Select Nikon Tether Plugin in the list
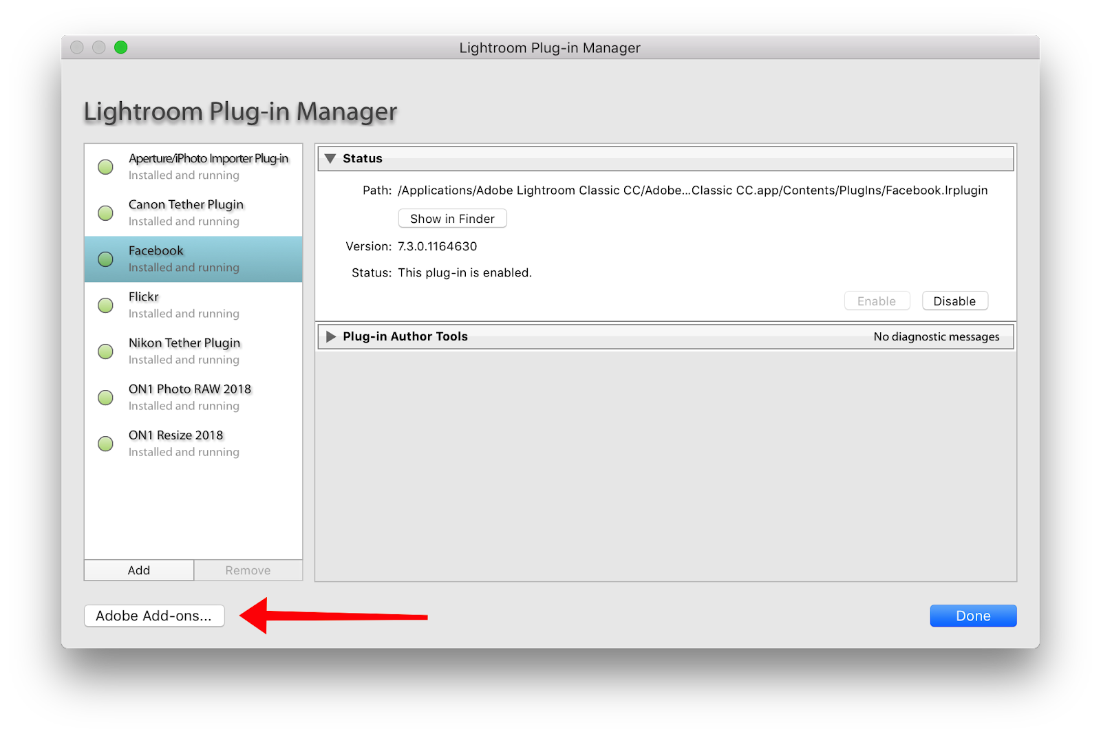The height and width of the screenshot is (736, 1101). 193,351
